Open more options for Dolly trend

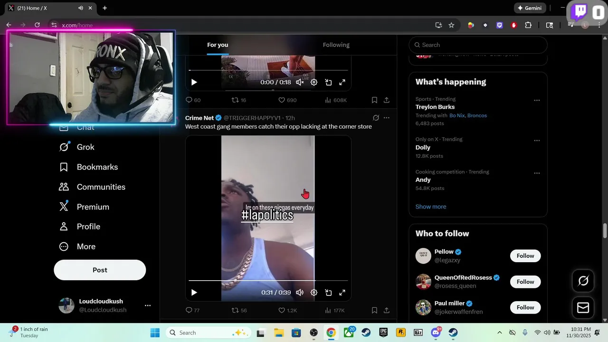[x=537, y=141]
